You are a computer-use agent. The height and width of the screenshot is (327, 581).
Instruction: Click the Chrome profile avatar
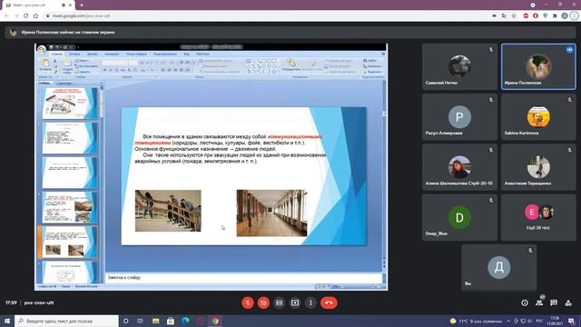point(565,16)
